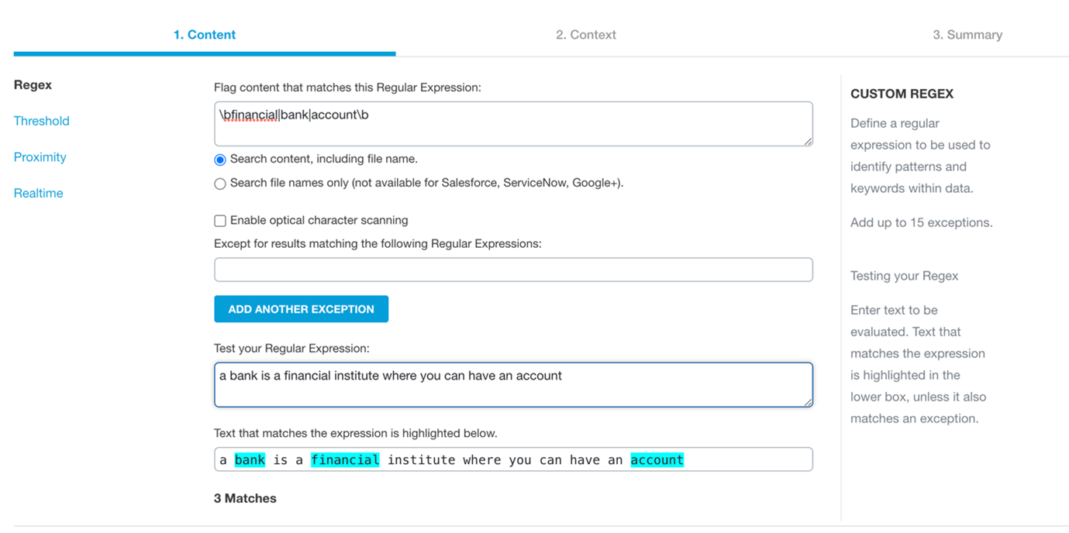This screenshot has width=1069, height=533.
Task: Open the Threshold section in sidebar
Action: tap(42, 121)
